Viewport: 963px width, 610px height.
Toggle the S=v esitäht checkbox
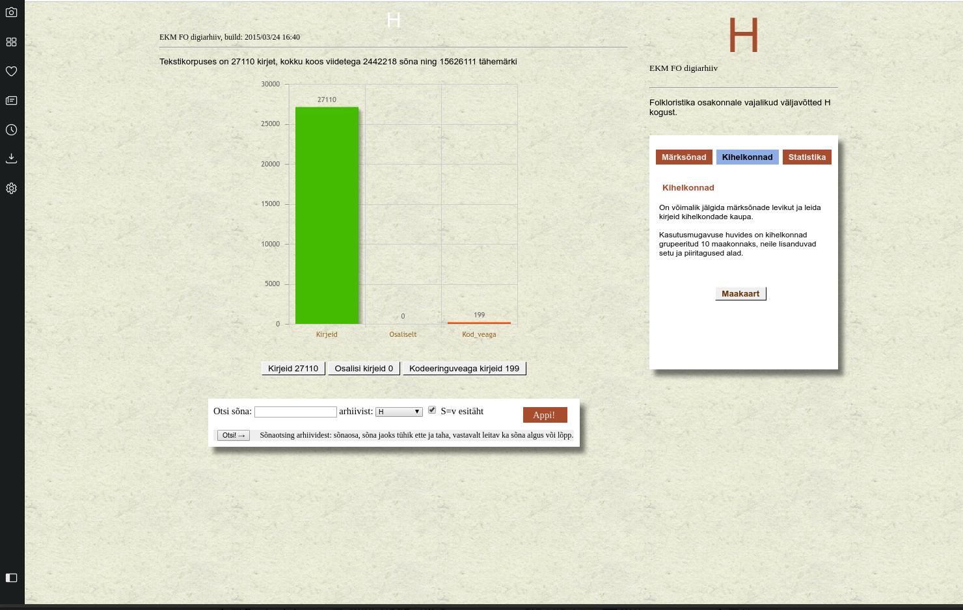click(x=432, y=410)
